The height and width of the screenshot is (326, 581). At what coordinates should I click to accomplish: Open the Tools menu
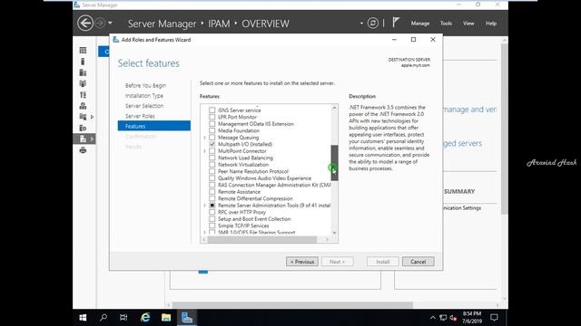coord(446,24)
